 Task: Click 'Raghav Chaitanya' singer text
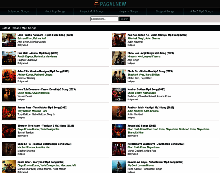pos(27,60)
